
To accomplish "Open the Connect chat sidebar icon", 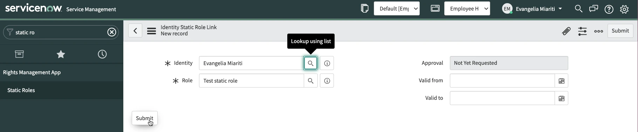I will tap(594, 9).
